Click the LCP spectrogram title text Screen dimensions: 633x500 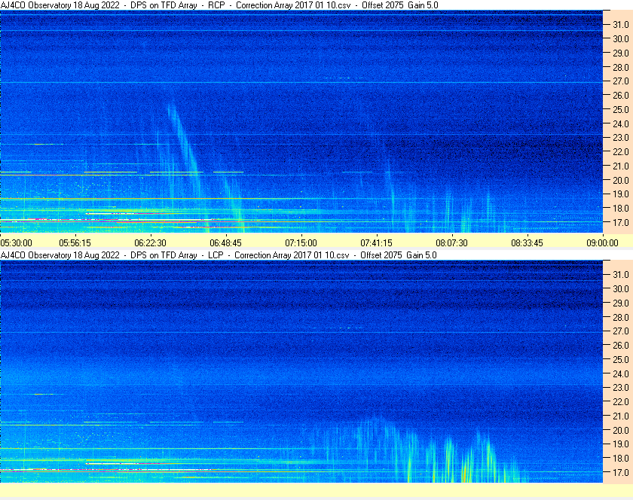[219, 255]
